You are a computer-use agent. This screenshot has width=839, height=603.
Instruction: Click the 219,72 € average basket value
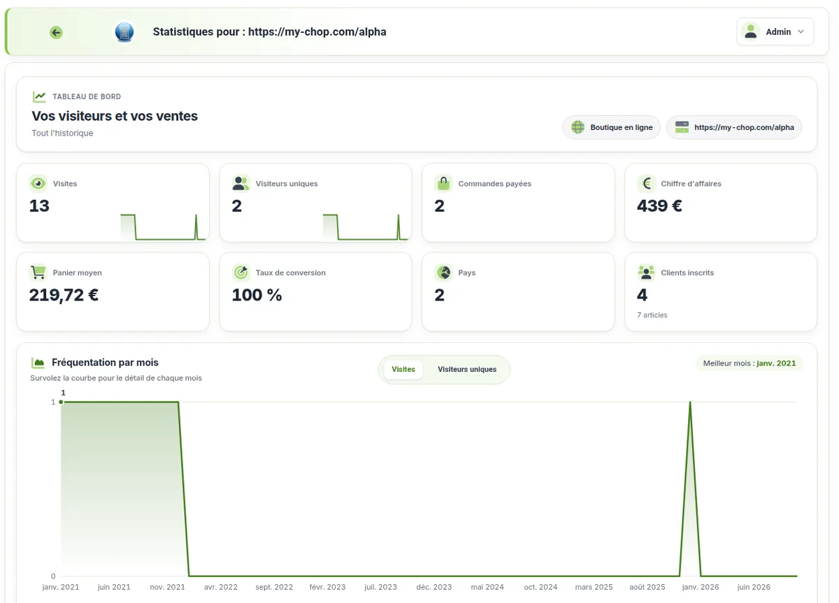coord(64,295)
